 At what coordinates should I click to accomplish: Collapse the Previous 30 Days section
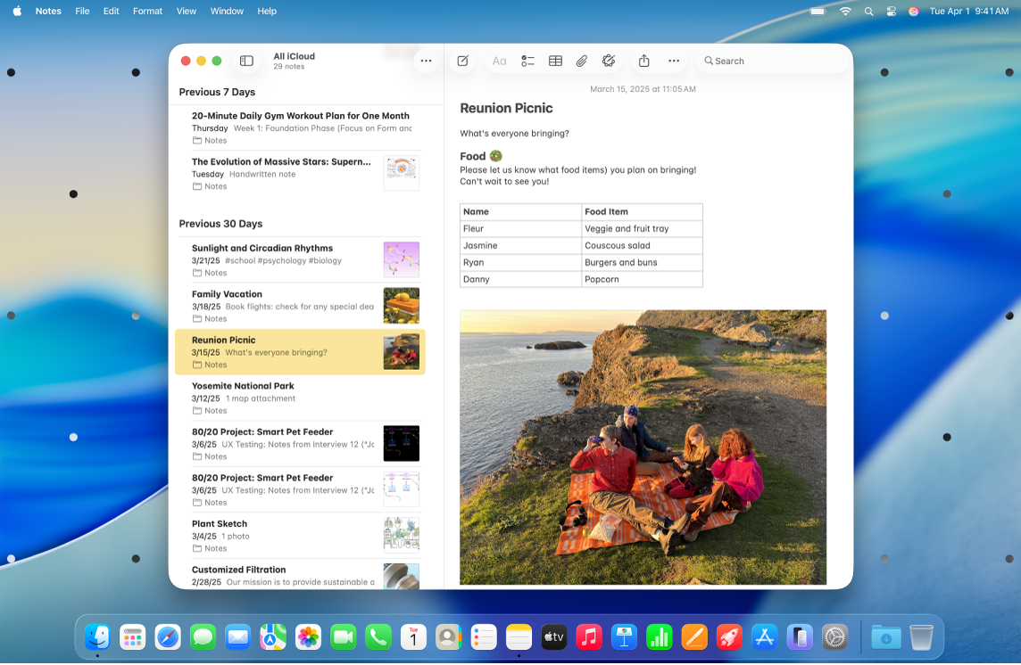click(x=220, y=224)
